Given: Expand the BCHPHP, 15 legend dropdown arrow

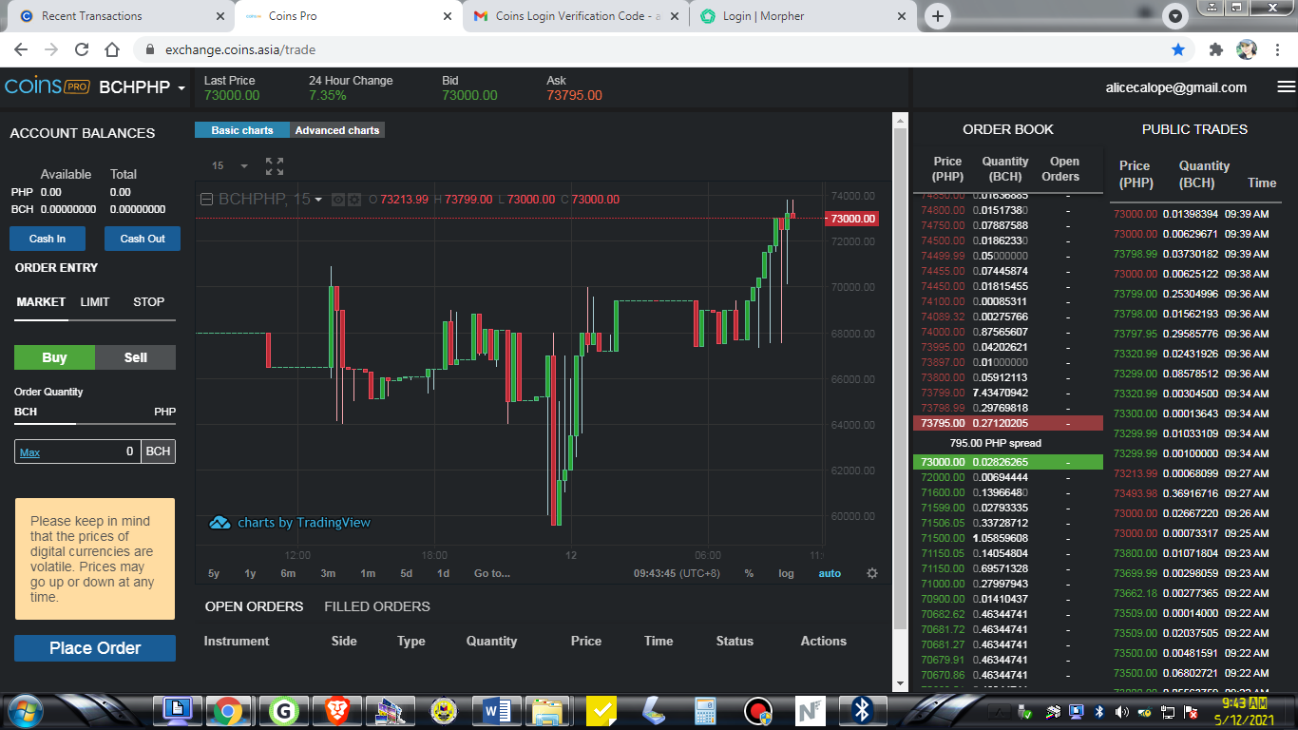Looking at the screenshot, I should click(318, 200).
